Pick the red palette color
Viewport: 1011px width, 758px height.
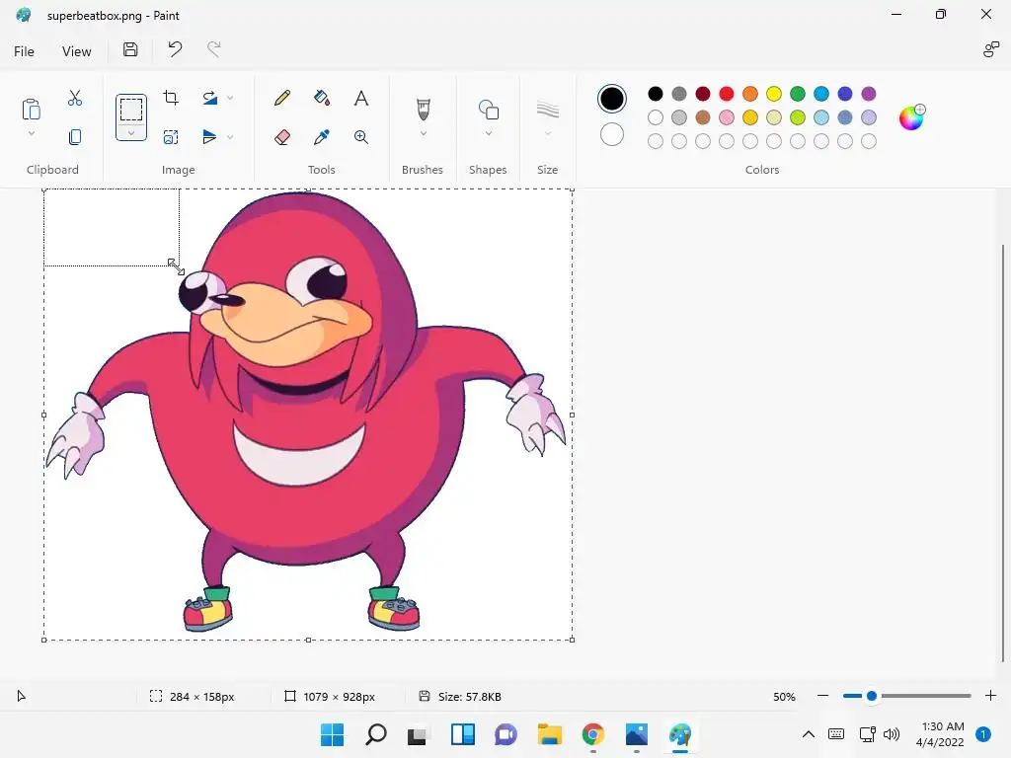726,94
